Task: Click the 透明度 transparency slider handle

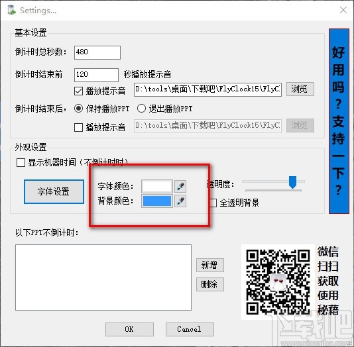Action: coord(292,182)
